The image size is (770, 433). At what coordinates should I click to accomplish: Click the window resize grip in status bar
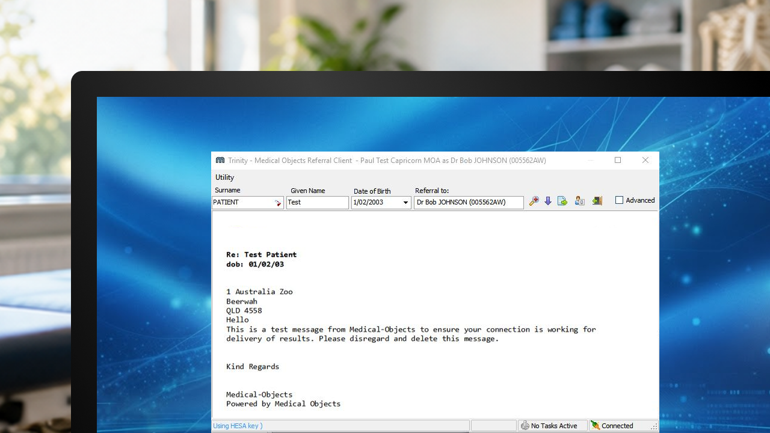[654, 426]
